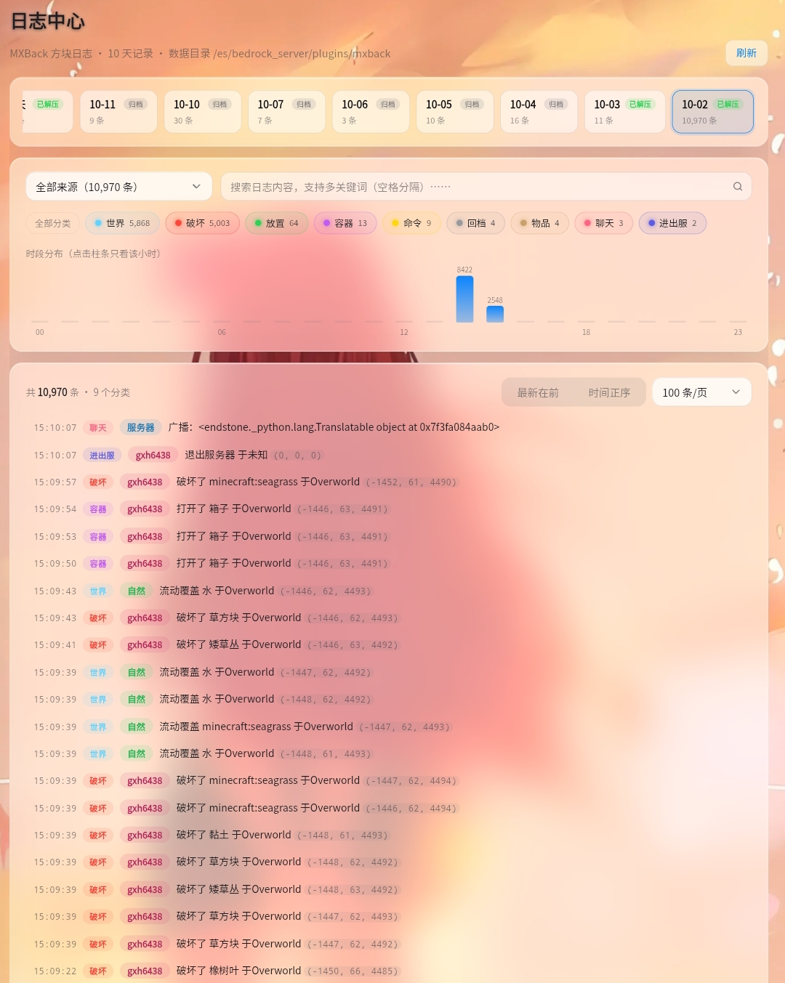Image resolution: width=785 pixels, height=983 pixels.
Task: Open the 100 条/页 page size dropdown
Action: click(701, 392)
